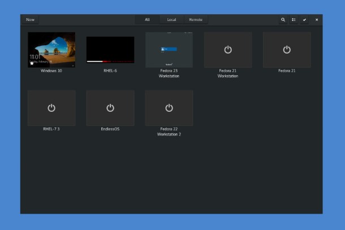Open the Fedora 23 Workstation thumbnail
Viewport: 345px width, 230px height.
[x=169, y=50]
